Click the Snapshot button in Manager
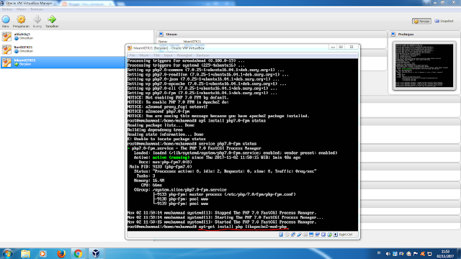The height and width of the screenshot is (259, 461). (x=444, y=21)
